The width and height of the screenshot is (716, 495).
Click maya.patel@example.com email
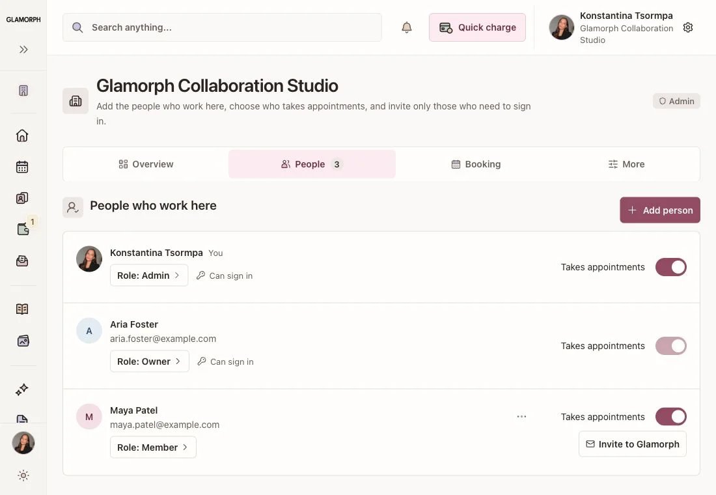[165, 425]
